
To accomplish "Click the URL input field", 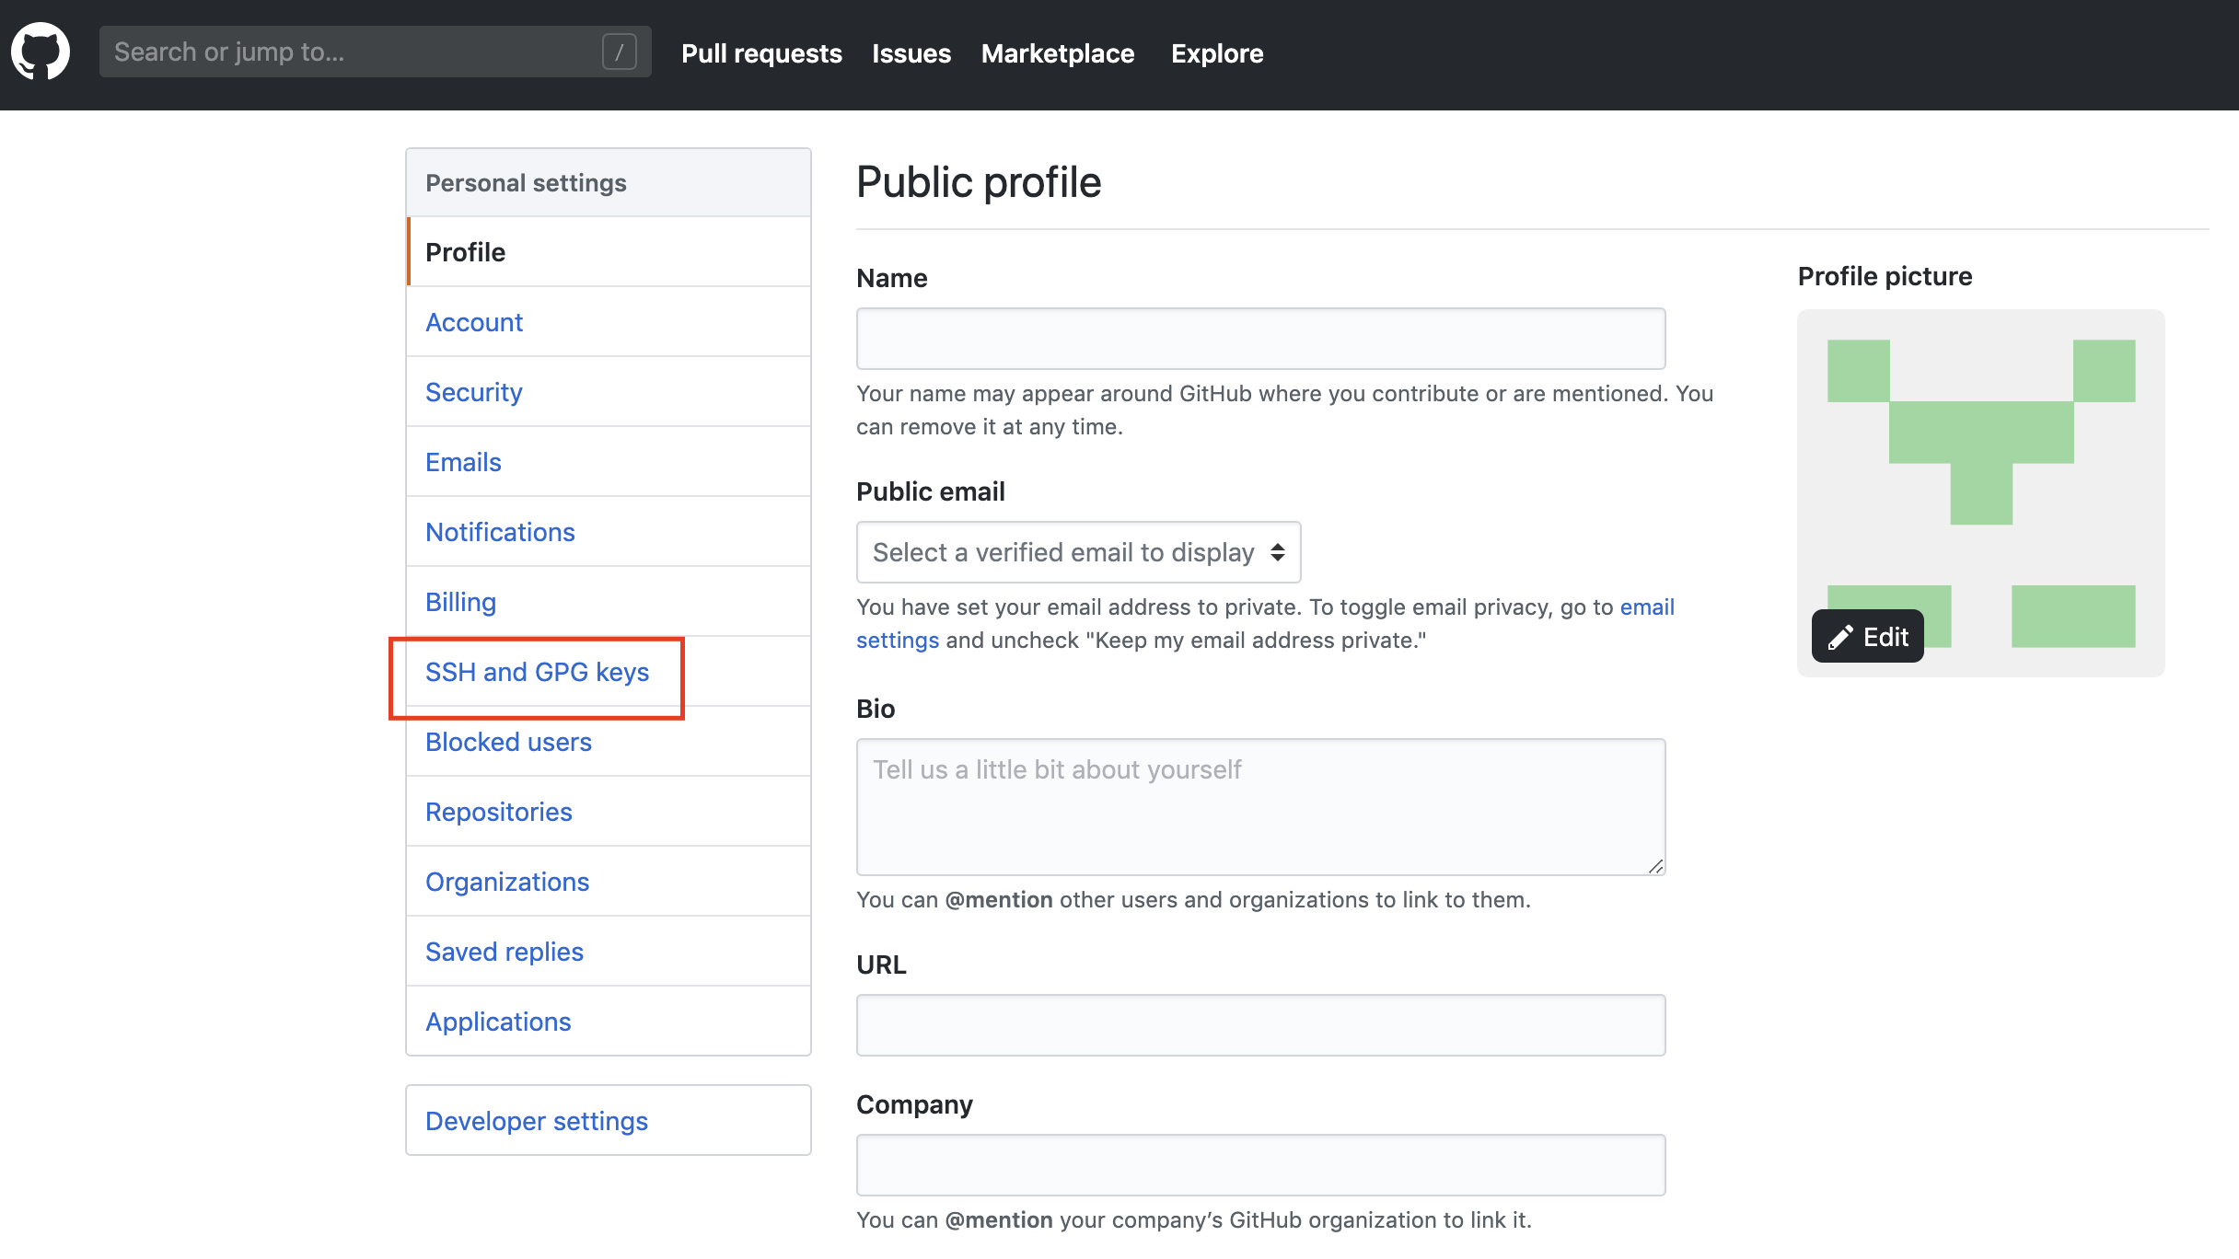I will (x=1259, y=1025).
